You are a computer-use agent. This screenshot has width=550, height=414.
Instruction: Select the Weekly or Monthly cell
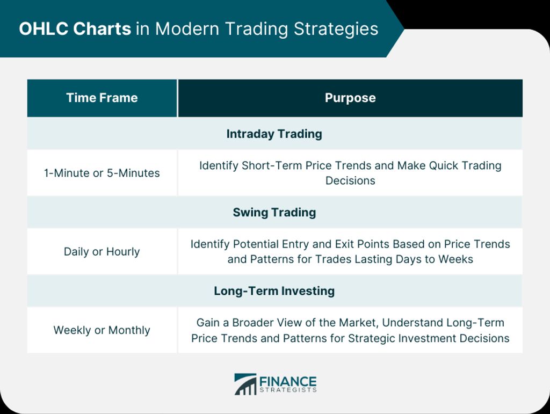click(102, 330)
